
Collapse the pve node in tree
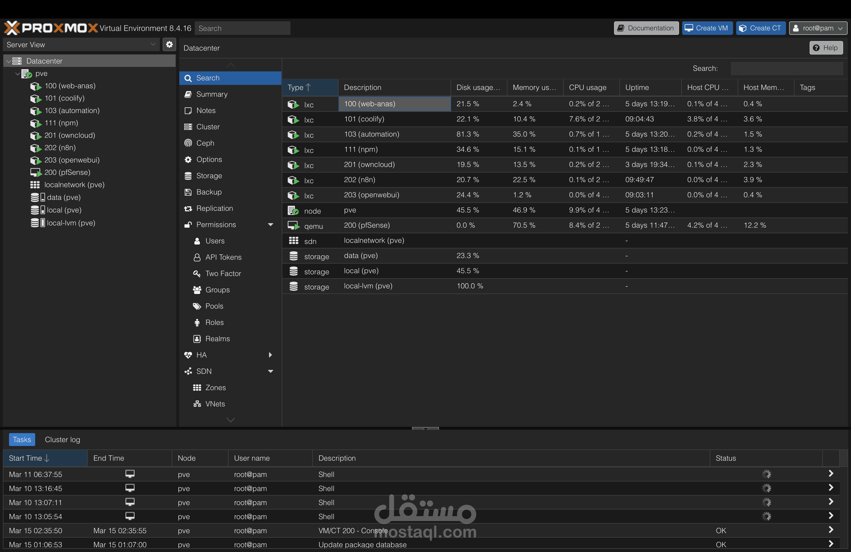point(17,74)
